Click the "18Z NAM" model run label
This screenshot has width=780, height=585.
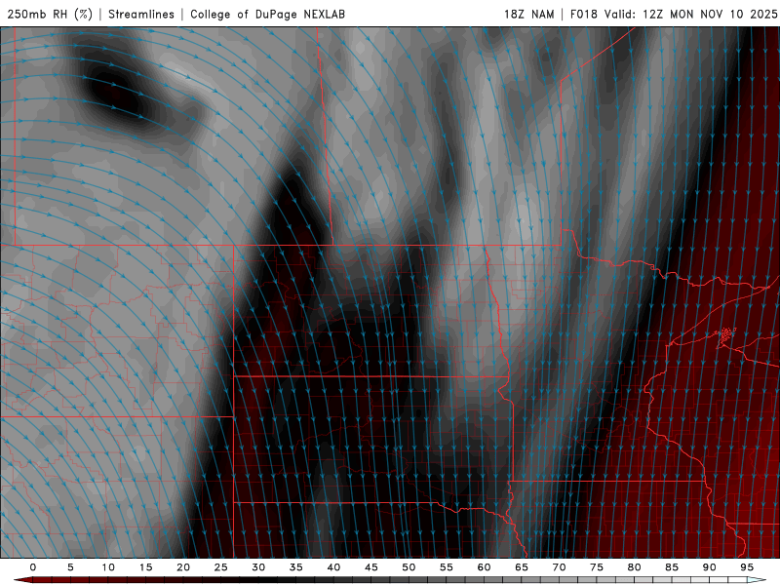click(x=528, y=14)
